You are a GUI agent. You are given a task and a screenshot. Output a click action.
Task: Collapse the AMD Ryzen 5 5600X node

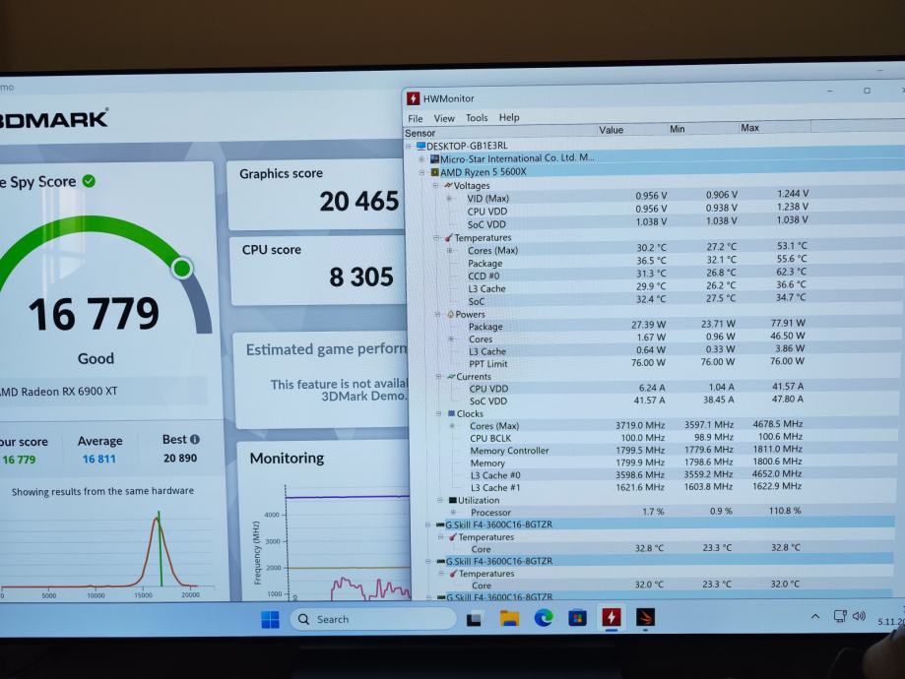point(421,172)
